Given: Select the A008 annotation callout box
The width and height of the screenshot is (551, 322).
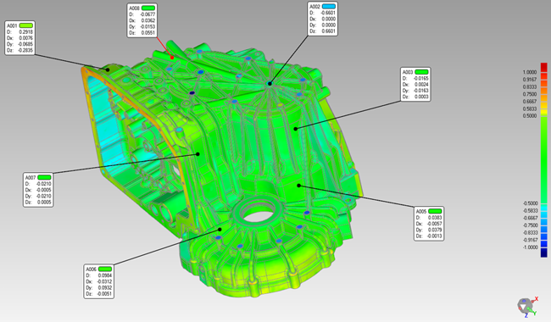Looking at the screenshot, I should (x=142, y=20).
